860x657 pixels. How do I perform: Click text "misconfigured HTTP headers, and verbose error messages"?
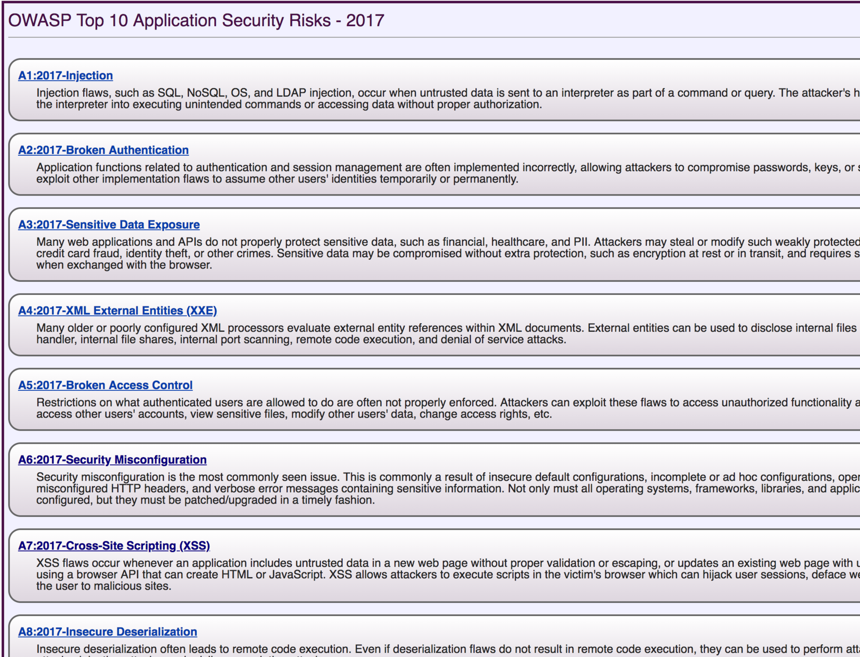point(187,489)
